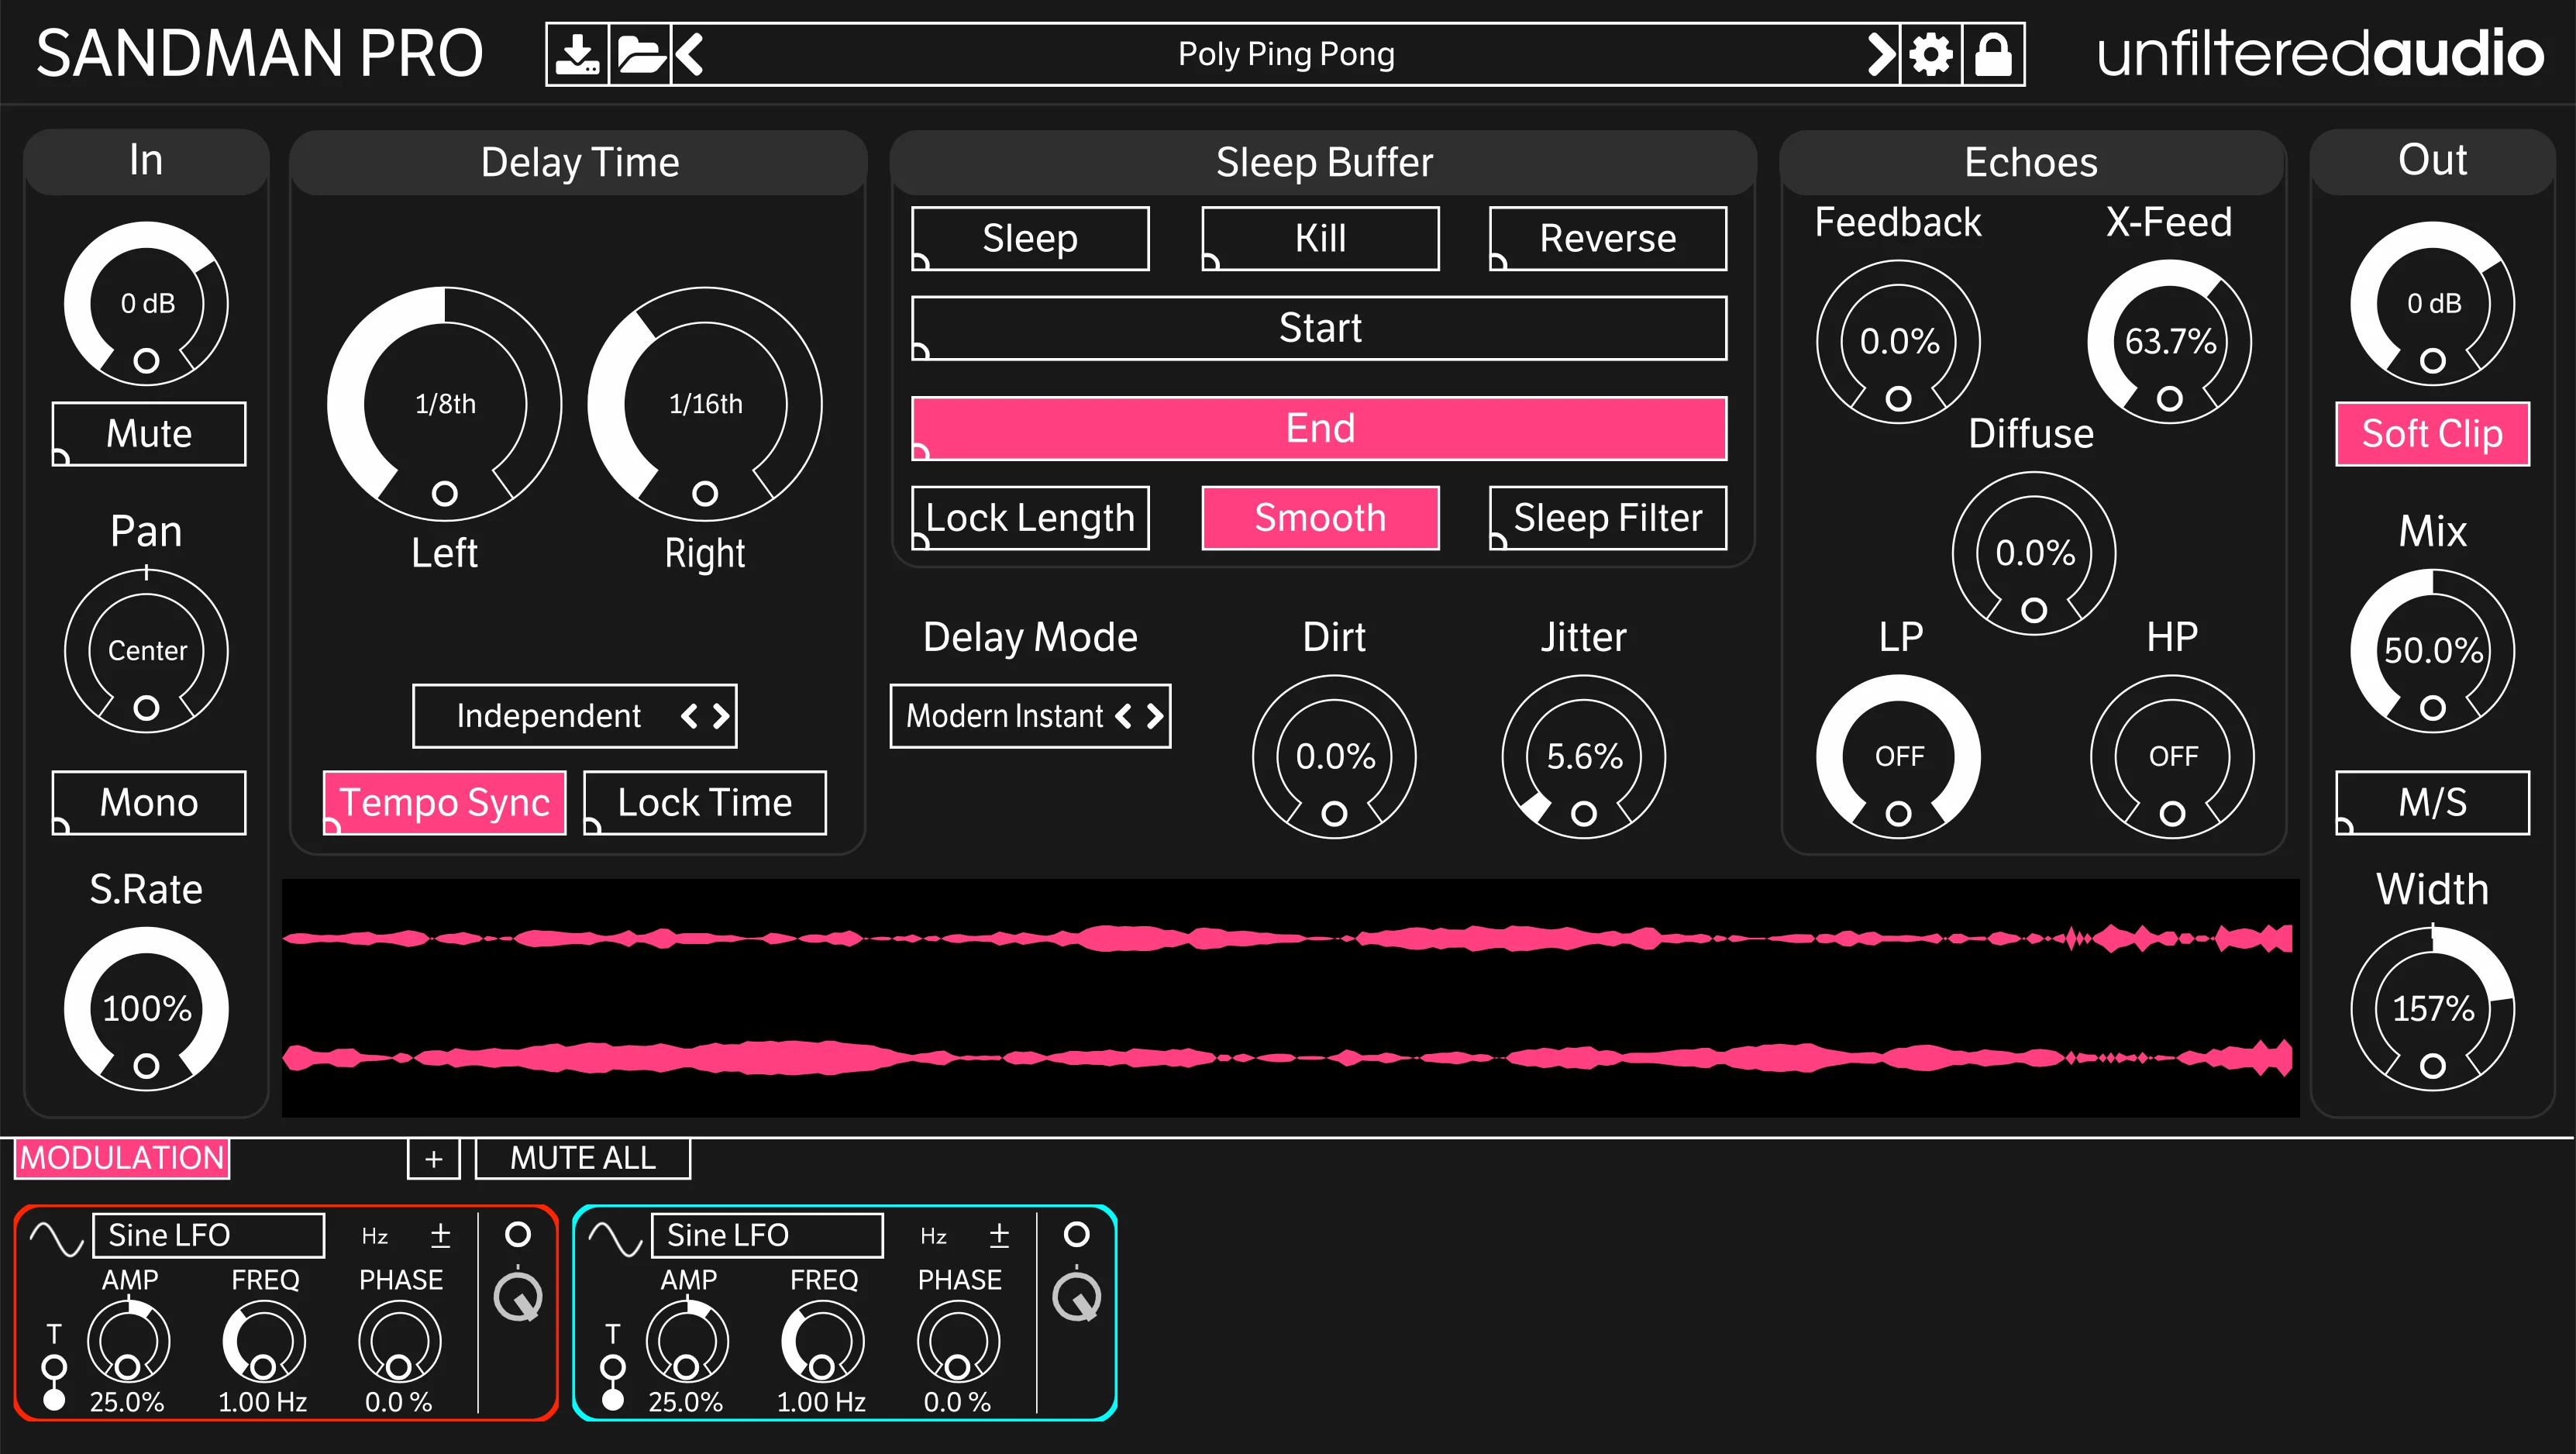Add a modulator with the plus button
This screenshot has width=2576, height=1454.
pyautogui.click(x=433, y=1158)
